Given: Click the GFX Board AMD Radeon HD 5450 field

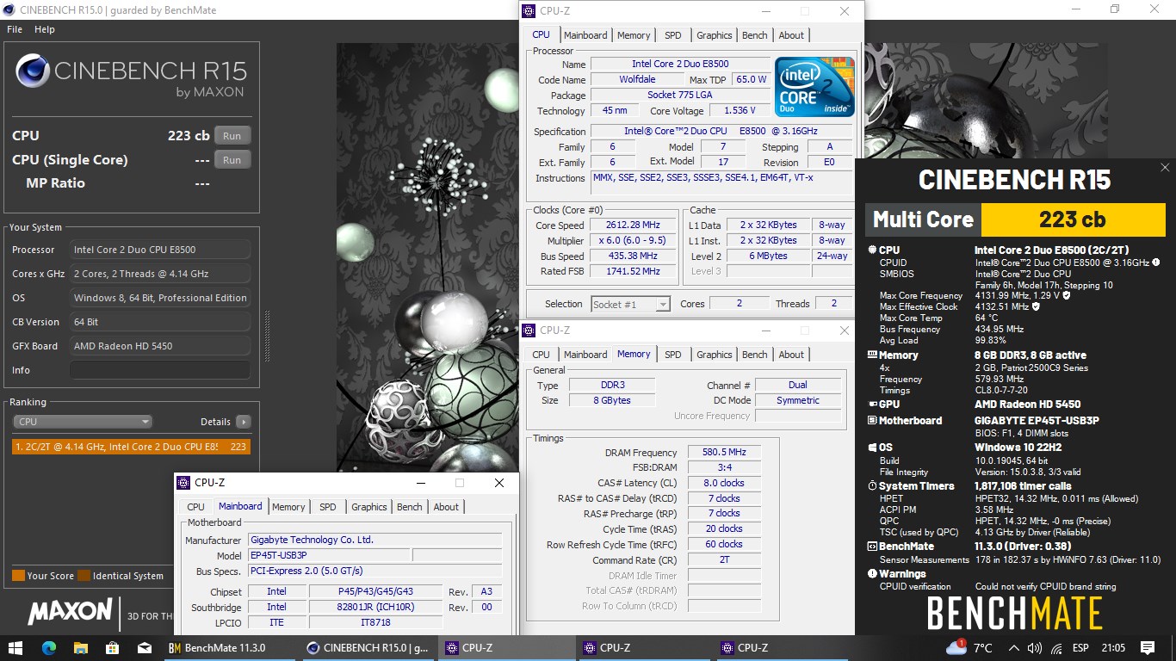Looking at the screenshot, I should click(160, 346).
